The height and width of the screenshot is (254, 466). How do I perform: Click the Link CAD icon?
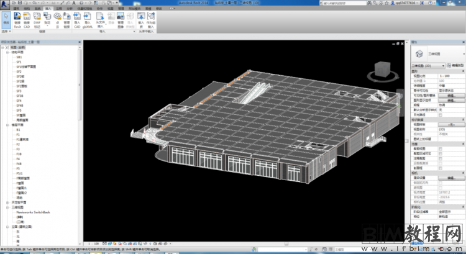(27, 18)
